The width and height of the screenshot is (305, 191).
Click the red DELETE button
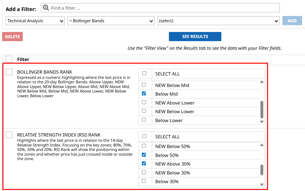pos(12,37)
